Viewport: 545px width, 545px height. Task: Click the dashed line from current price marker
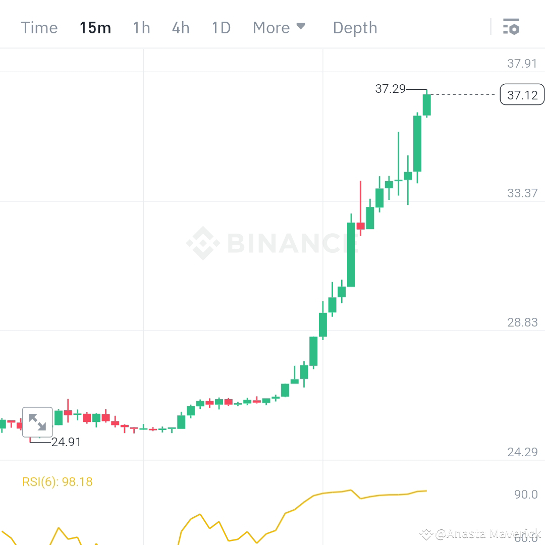[462, 94]
